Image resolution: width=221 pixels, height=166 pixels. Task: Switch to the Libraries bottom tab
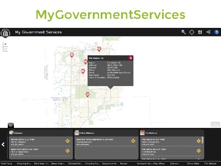point(175,164)
